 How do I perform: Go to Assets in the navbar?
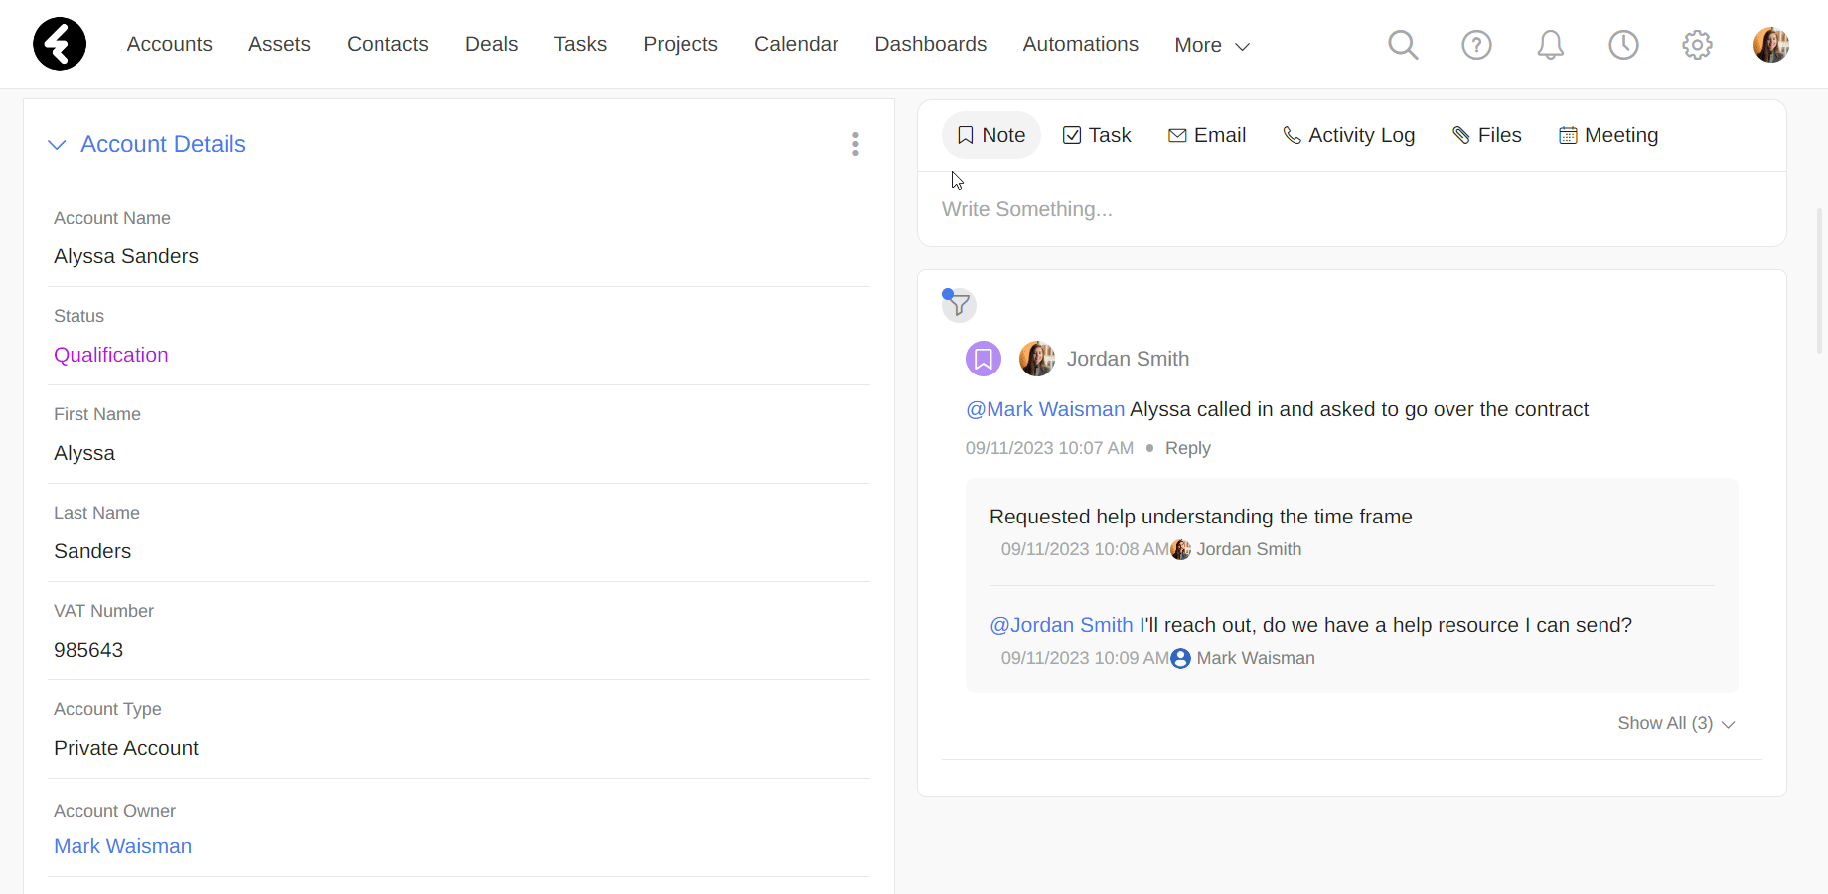click(279, 44)
